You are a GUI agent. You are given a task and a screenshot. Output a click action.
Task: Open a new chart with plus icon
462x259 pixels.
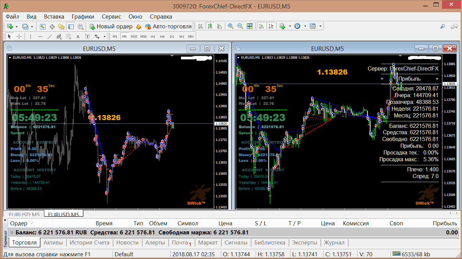pos(10,26)
